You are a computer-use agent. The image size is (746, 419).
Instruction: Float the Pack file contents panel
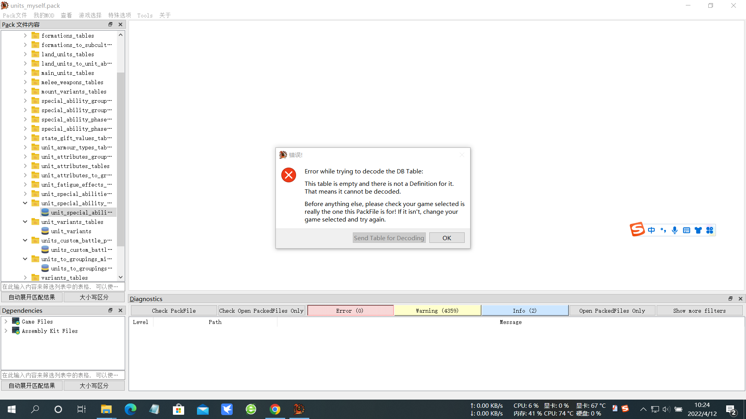point(110,24)
